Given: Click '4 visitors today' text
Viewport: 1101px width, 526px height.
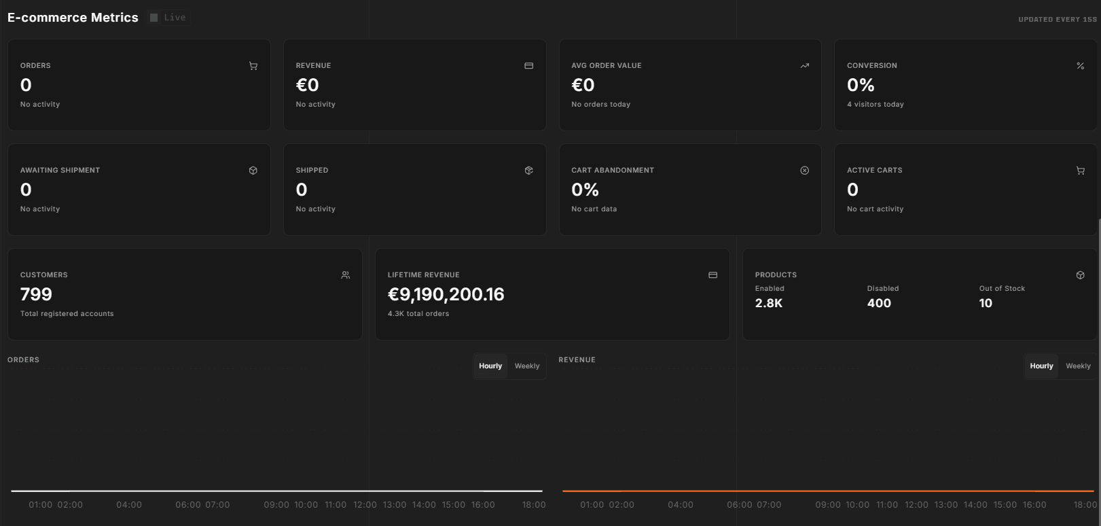Looking at the screenshot, I should pyautogui.click(x=876, y=105).
